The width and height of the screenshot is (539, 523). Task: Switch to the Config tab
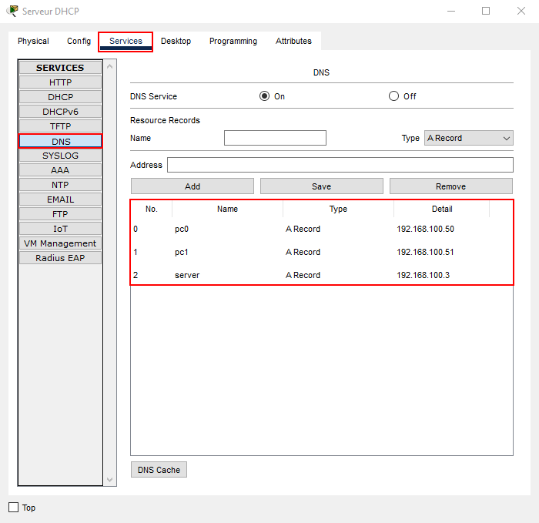(79, 41)
